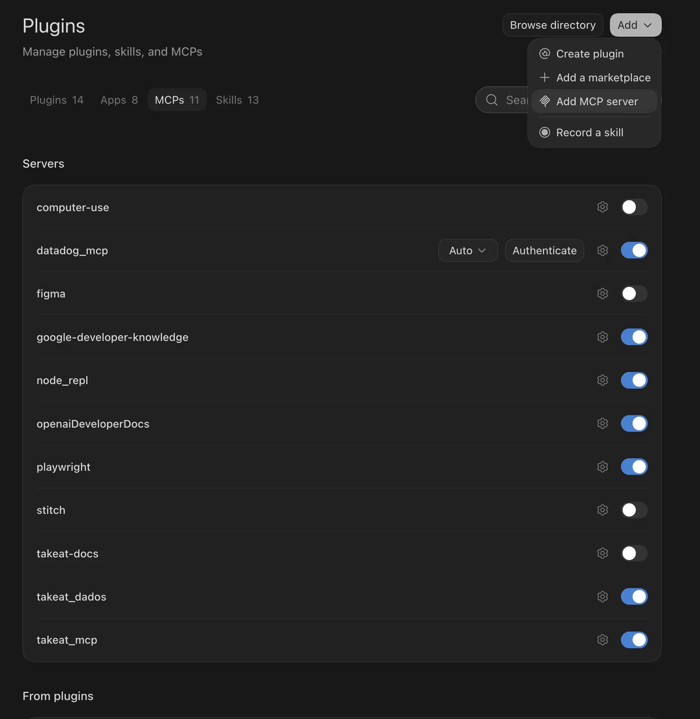700x719 pixels.
Task: Open settings gear for stitch server
Action: tap(602, 510)
